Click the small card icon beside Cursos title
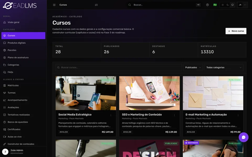Image resolution: width=252 pixels, height=157 pixels. 96,5
